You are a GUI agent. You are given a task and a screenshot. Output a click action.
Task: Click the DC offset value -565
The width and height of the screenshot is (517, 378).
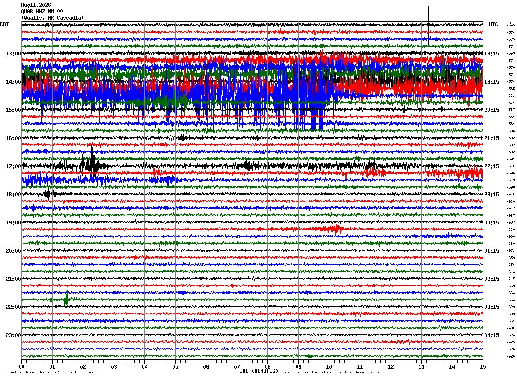pos(511,25)
